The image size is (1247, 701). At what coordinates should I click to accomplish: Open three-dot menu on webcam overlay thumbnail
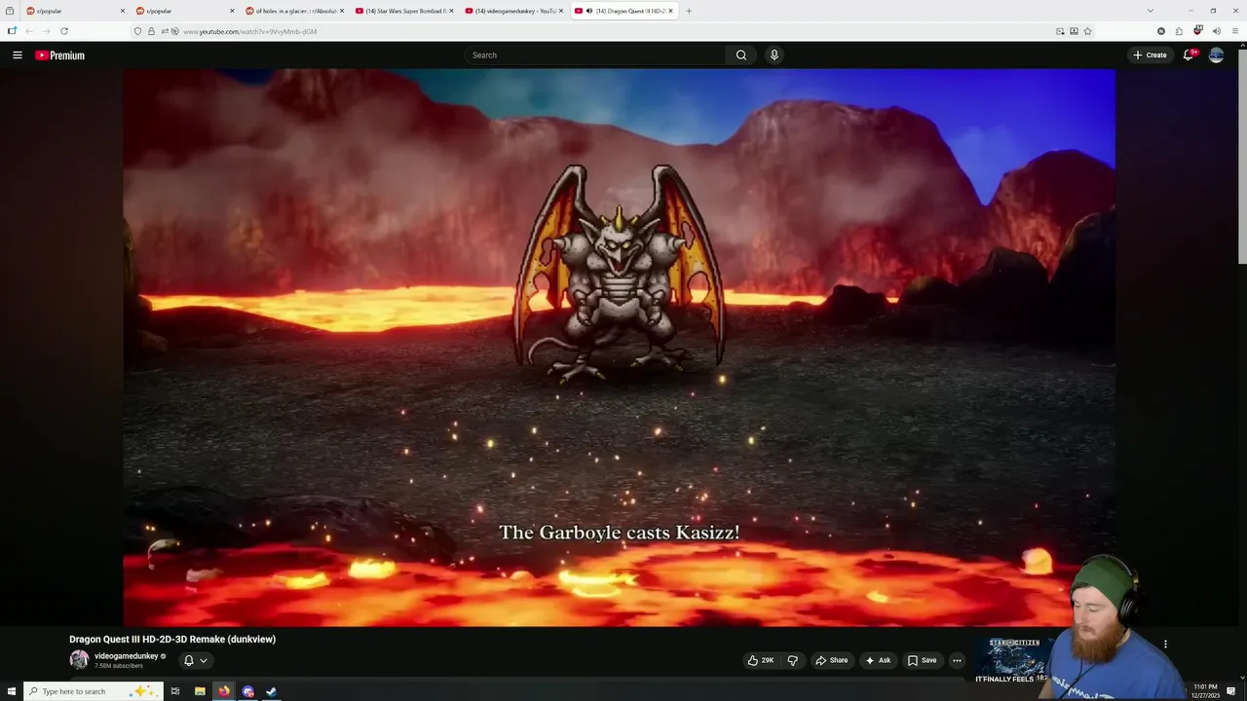pos(1165,644)
